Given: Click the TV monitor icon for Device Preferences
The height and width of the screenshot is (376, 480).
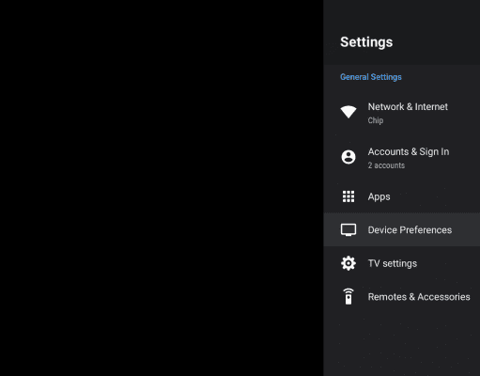Looking at the screenshot, I should tap(348, 230).
